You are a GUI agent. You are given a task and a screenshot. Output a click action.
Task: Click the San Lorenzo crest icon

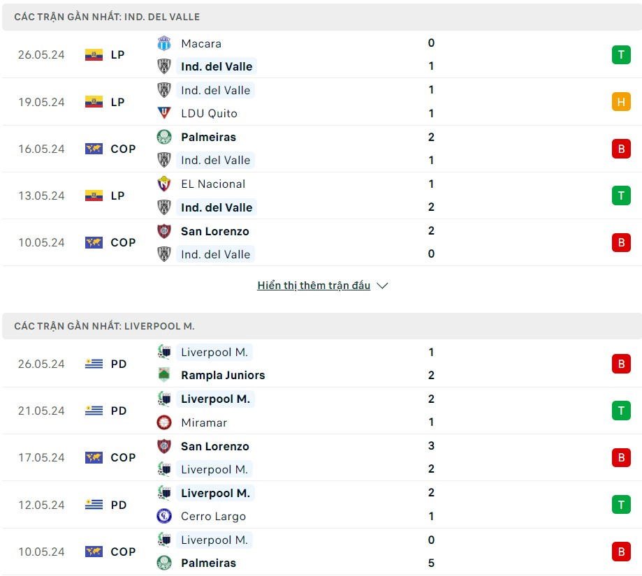click(165, 231)
